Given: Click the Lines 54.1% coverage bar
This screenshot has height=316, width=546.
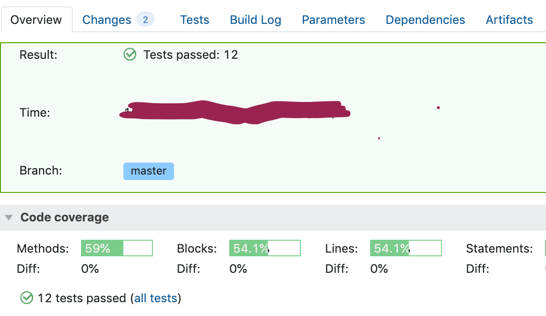Looking at the screenshot, I should (406, 248).
